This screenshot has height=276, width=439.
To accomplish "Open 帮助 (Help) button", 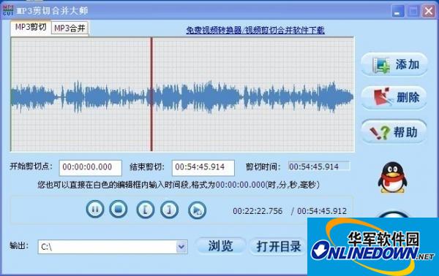I will 394,131.
